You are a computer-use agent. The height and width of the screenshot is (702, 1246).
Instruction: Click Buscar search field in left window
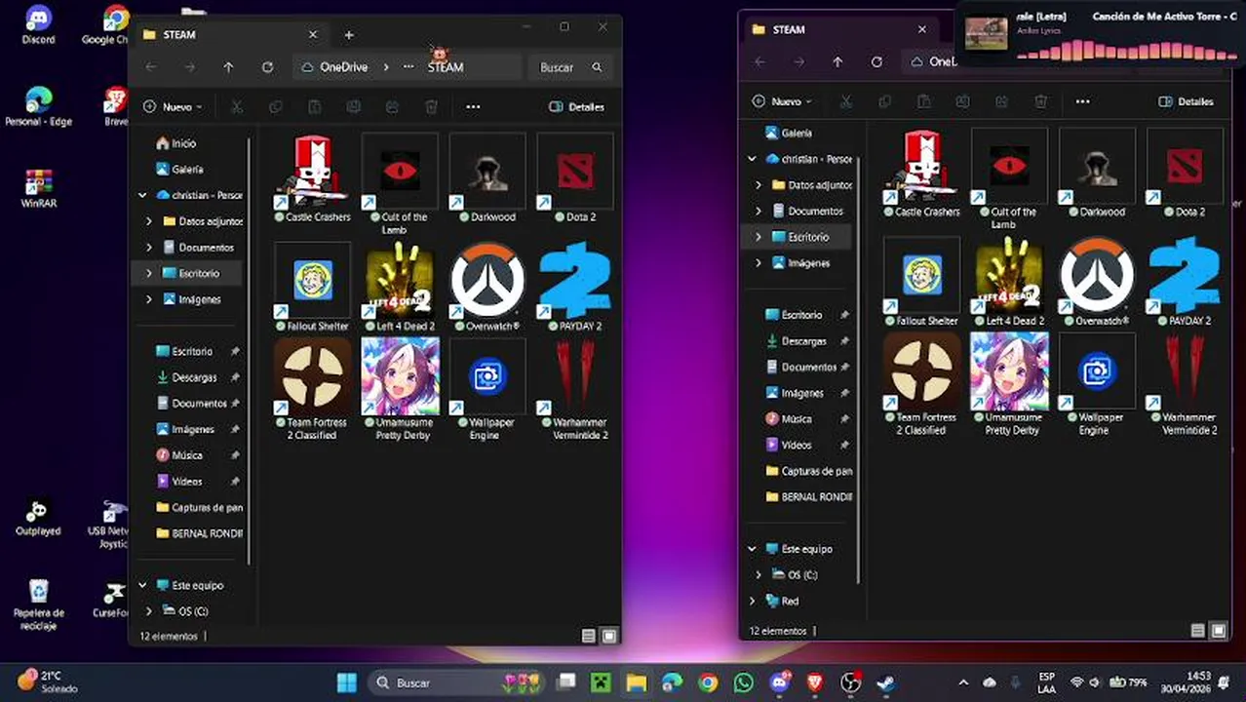[570, 67]
